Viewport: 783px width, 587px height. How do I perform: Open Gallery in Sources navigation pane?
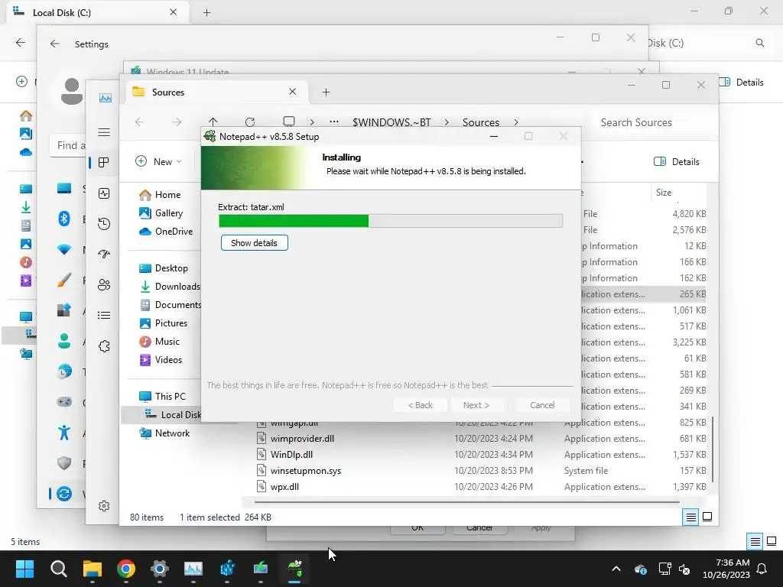pyautogui.click(x=161, y=213)
